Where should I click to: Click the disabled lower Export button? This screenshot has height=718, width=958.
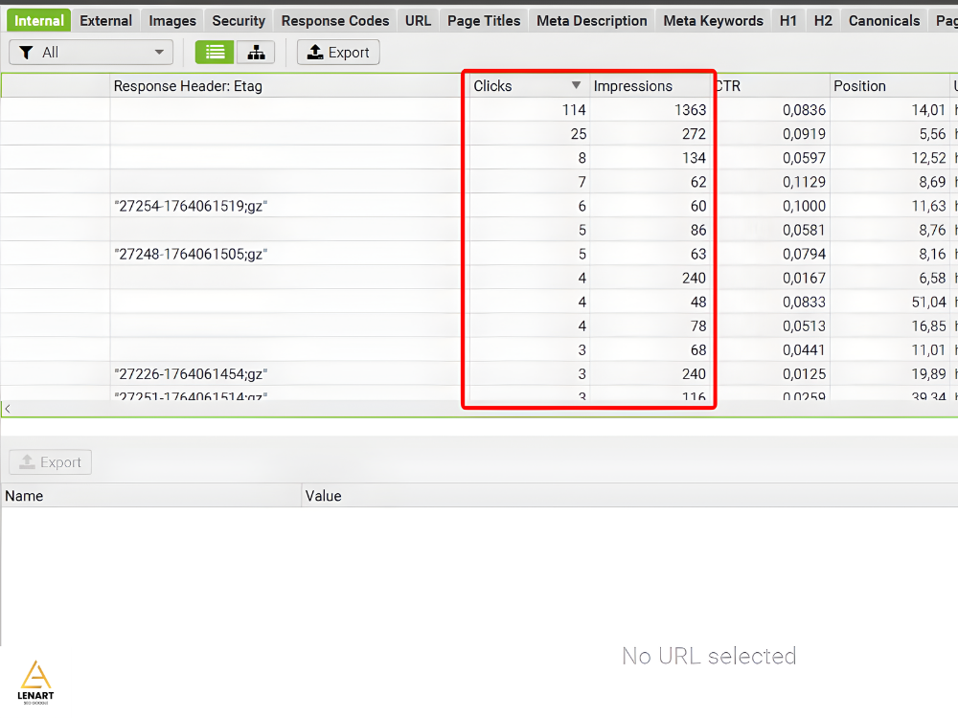(50, 462)
